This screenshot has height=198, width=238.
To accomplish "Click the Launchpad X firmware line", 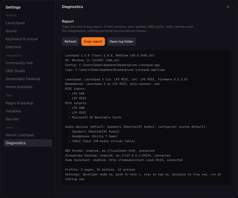I will click(x=126, y=79).
